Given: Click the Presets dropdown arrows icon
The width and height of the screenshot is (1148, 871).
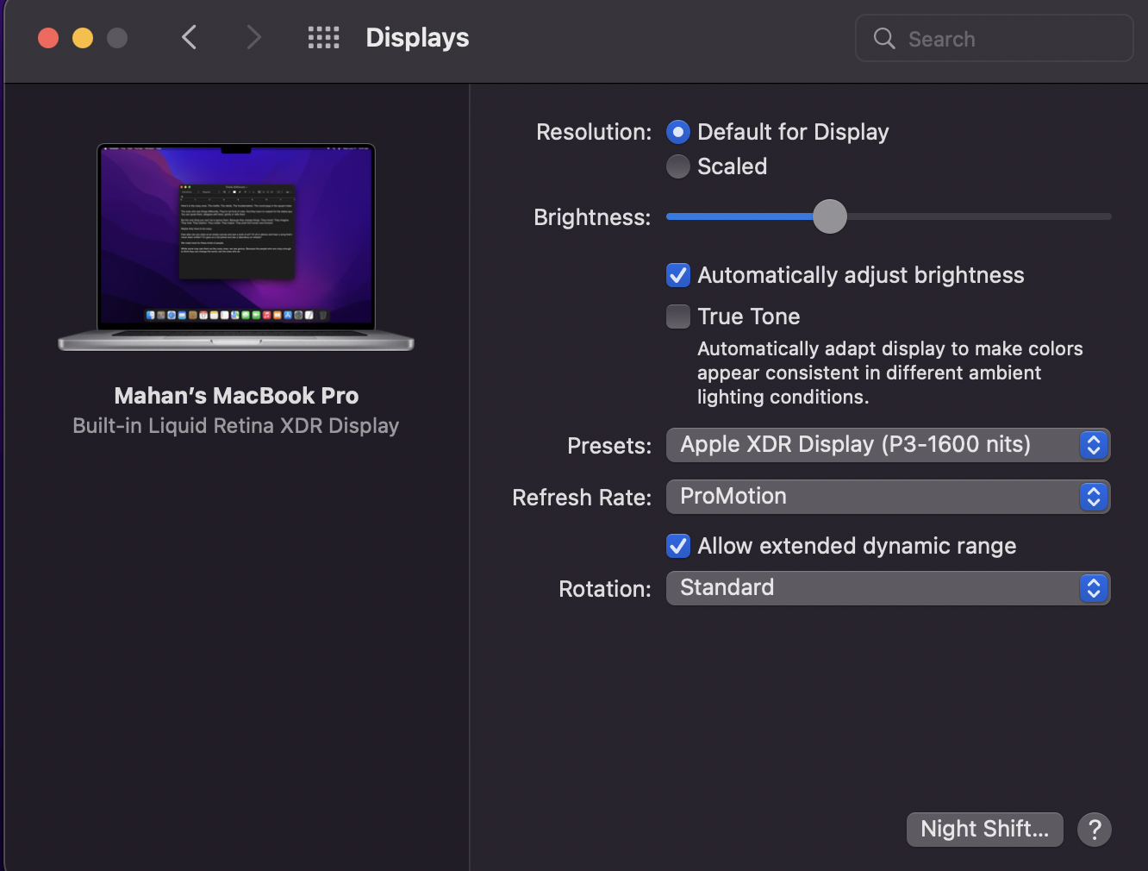Looking at the screenshot, I should pyautogui.click(x=1093, y=445).
